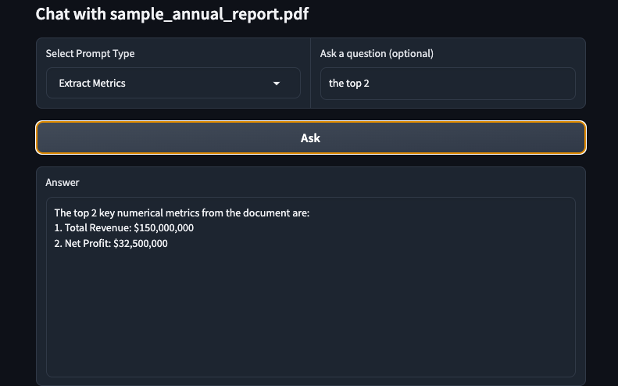This screenshot has height=386, width=618.
Task: Click the 'The top 2 key numerical metrics' sentence
Action: pyautogui.click(x=182, y=213)
